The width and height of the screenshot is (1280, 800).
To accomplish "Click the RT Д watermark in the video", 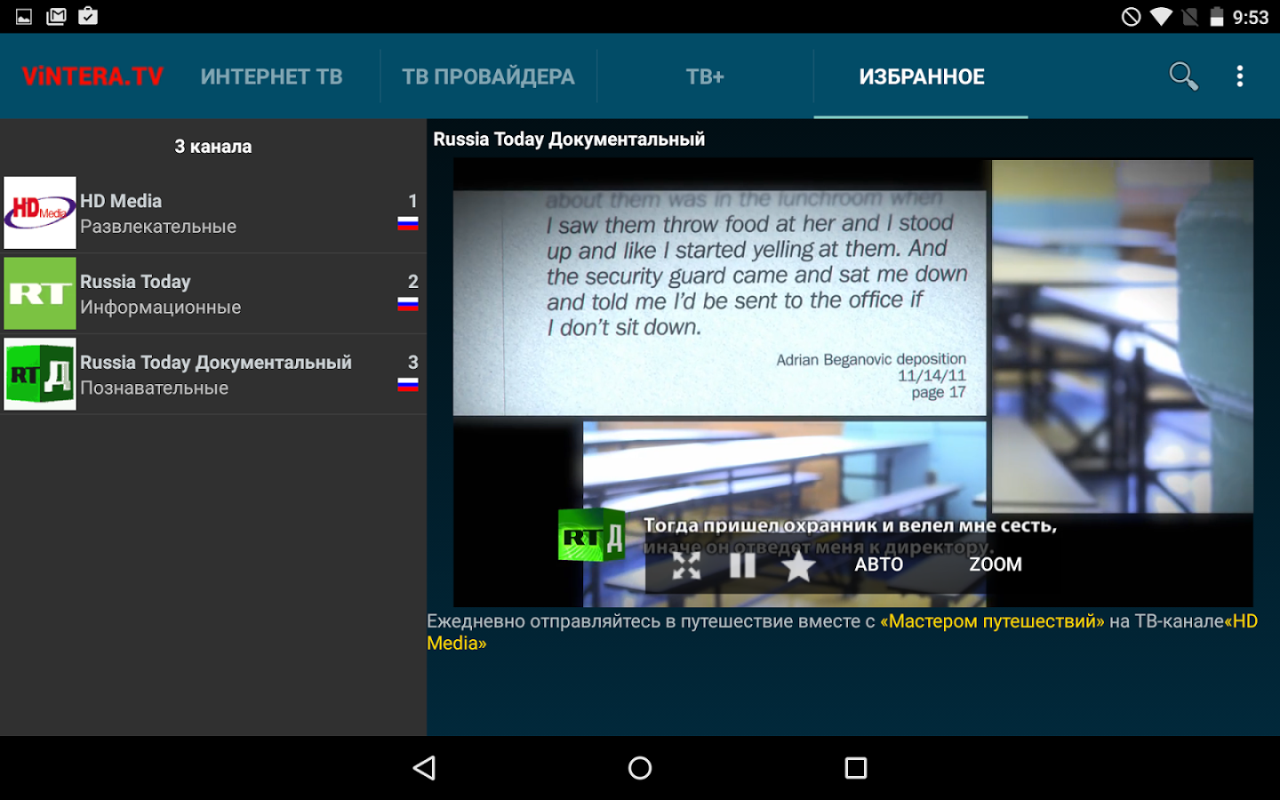I will tap(591, 535).
